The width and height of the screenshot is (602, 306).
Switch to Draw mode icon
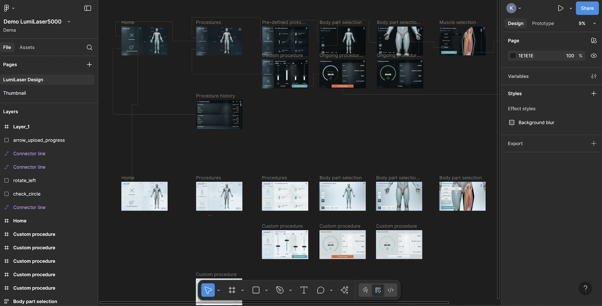pos(365,290)
